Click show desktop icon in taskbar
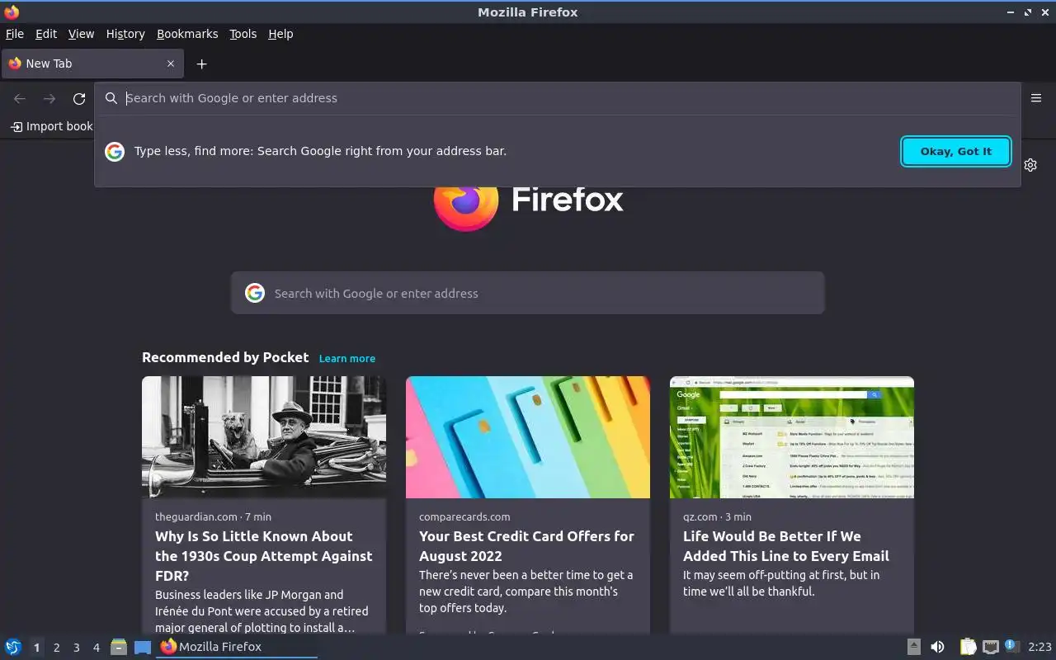Image resolution: width=1056 pixels, height=660 pixels. [x=143, y=647]
